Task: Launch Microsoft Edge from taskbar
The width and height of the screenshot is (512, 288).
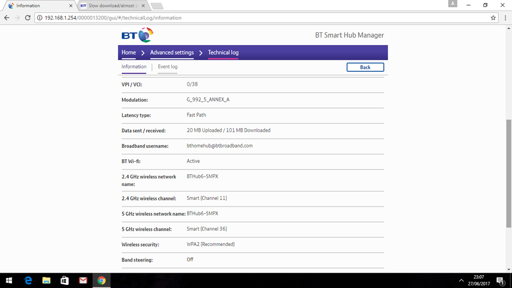Action: tap(28, 280)
